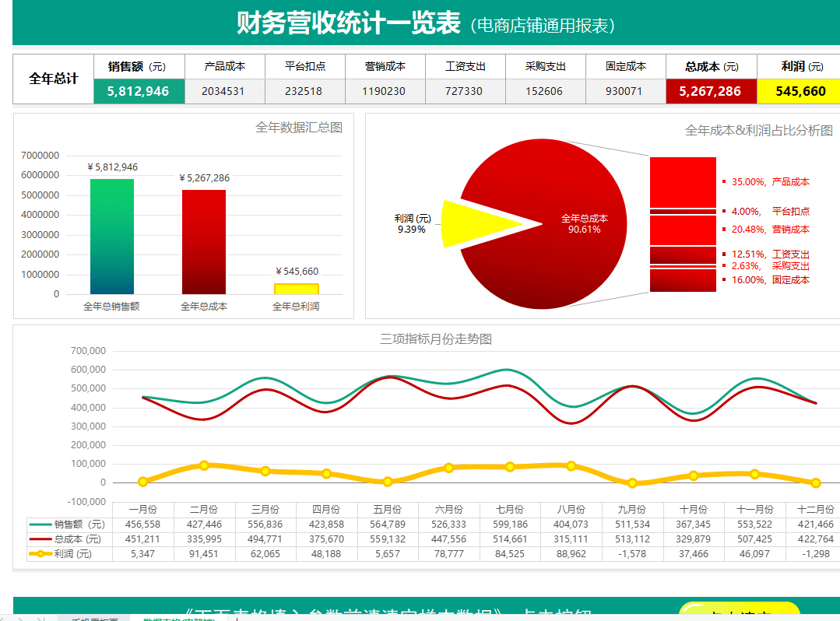Select the 采购支出 header cell
This screenshot has height=621, width=840.
coord(546,66)
